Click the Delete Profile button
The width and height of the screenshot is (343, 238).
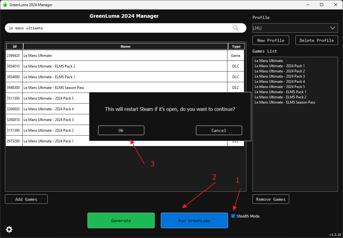pos(316,40)
